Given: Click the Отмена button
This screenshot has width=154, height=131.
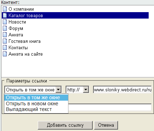Looking at the screenshot, I should pyautogui.click(x=106, y=125).
